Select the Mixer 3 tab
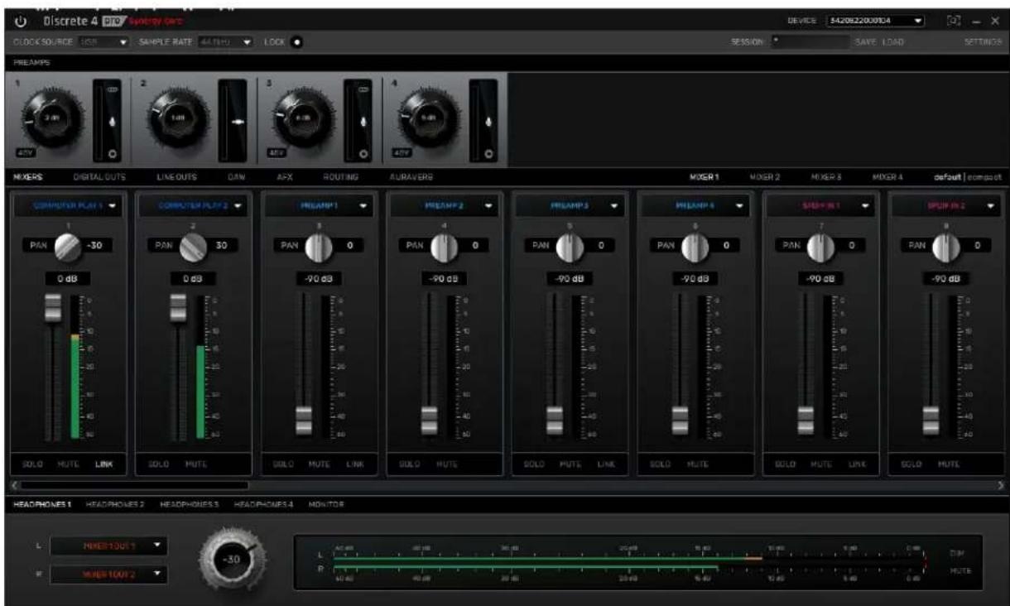Image resolution: width=1010 pixels, height=606 pixels. (826, 177)
